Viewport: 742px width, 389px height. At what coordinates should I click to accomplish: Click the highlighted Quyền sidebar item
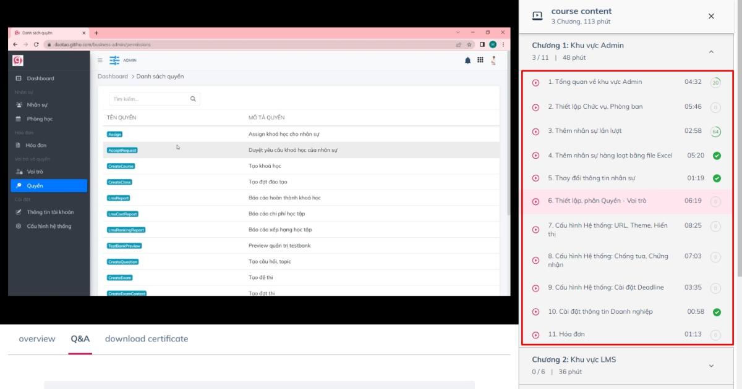tap(49, 186)
